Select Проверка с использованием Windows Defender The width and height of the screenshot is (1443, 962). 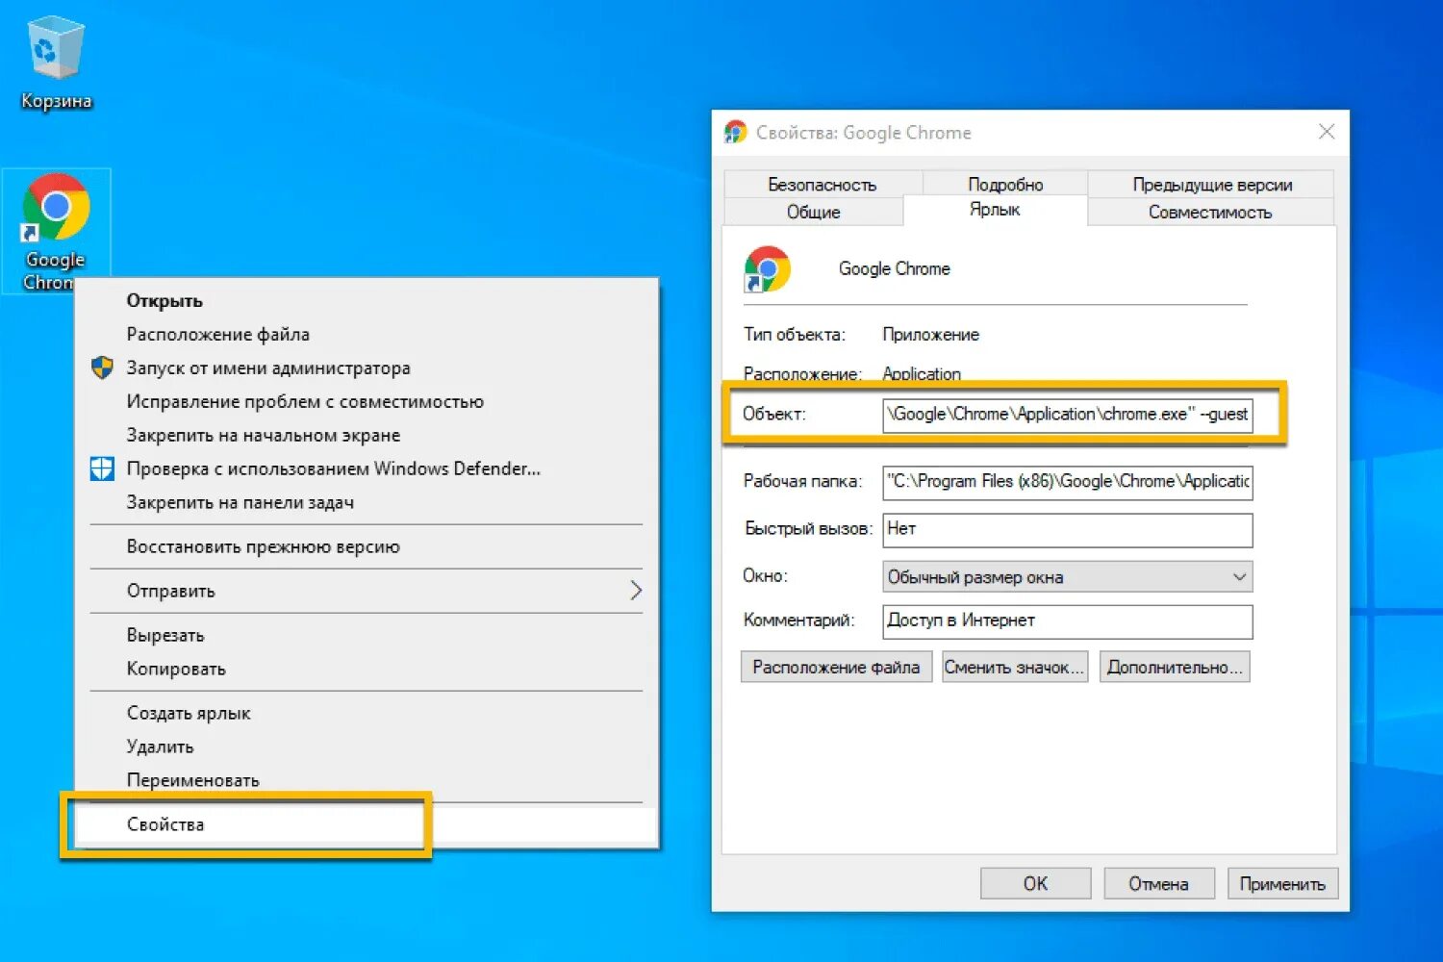click(x=366, y=468)
